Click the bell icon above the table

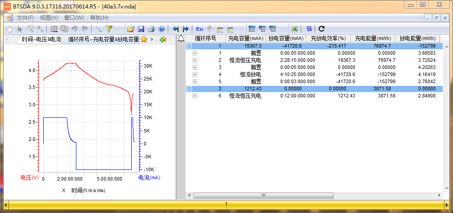tap(181, 38)
